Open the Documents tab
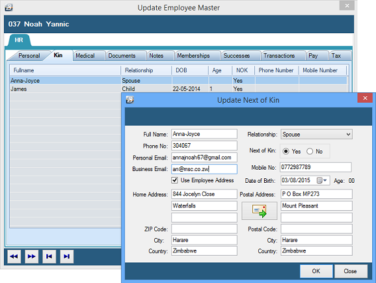Image resolution: width=376 pixels, height=283 pixels. (x=122, y=56)
